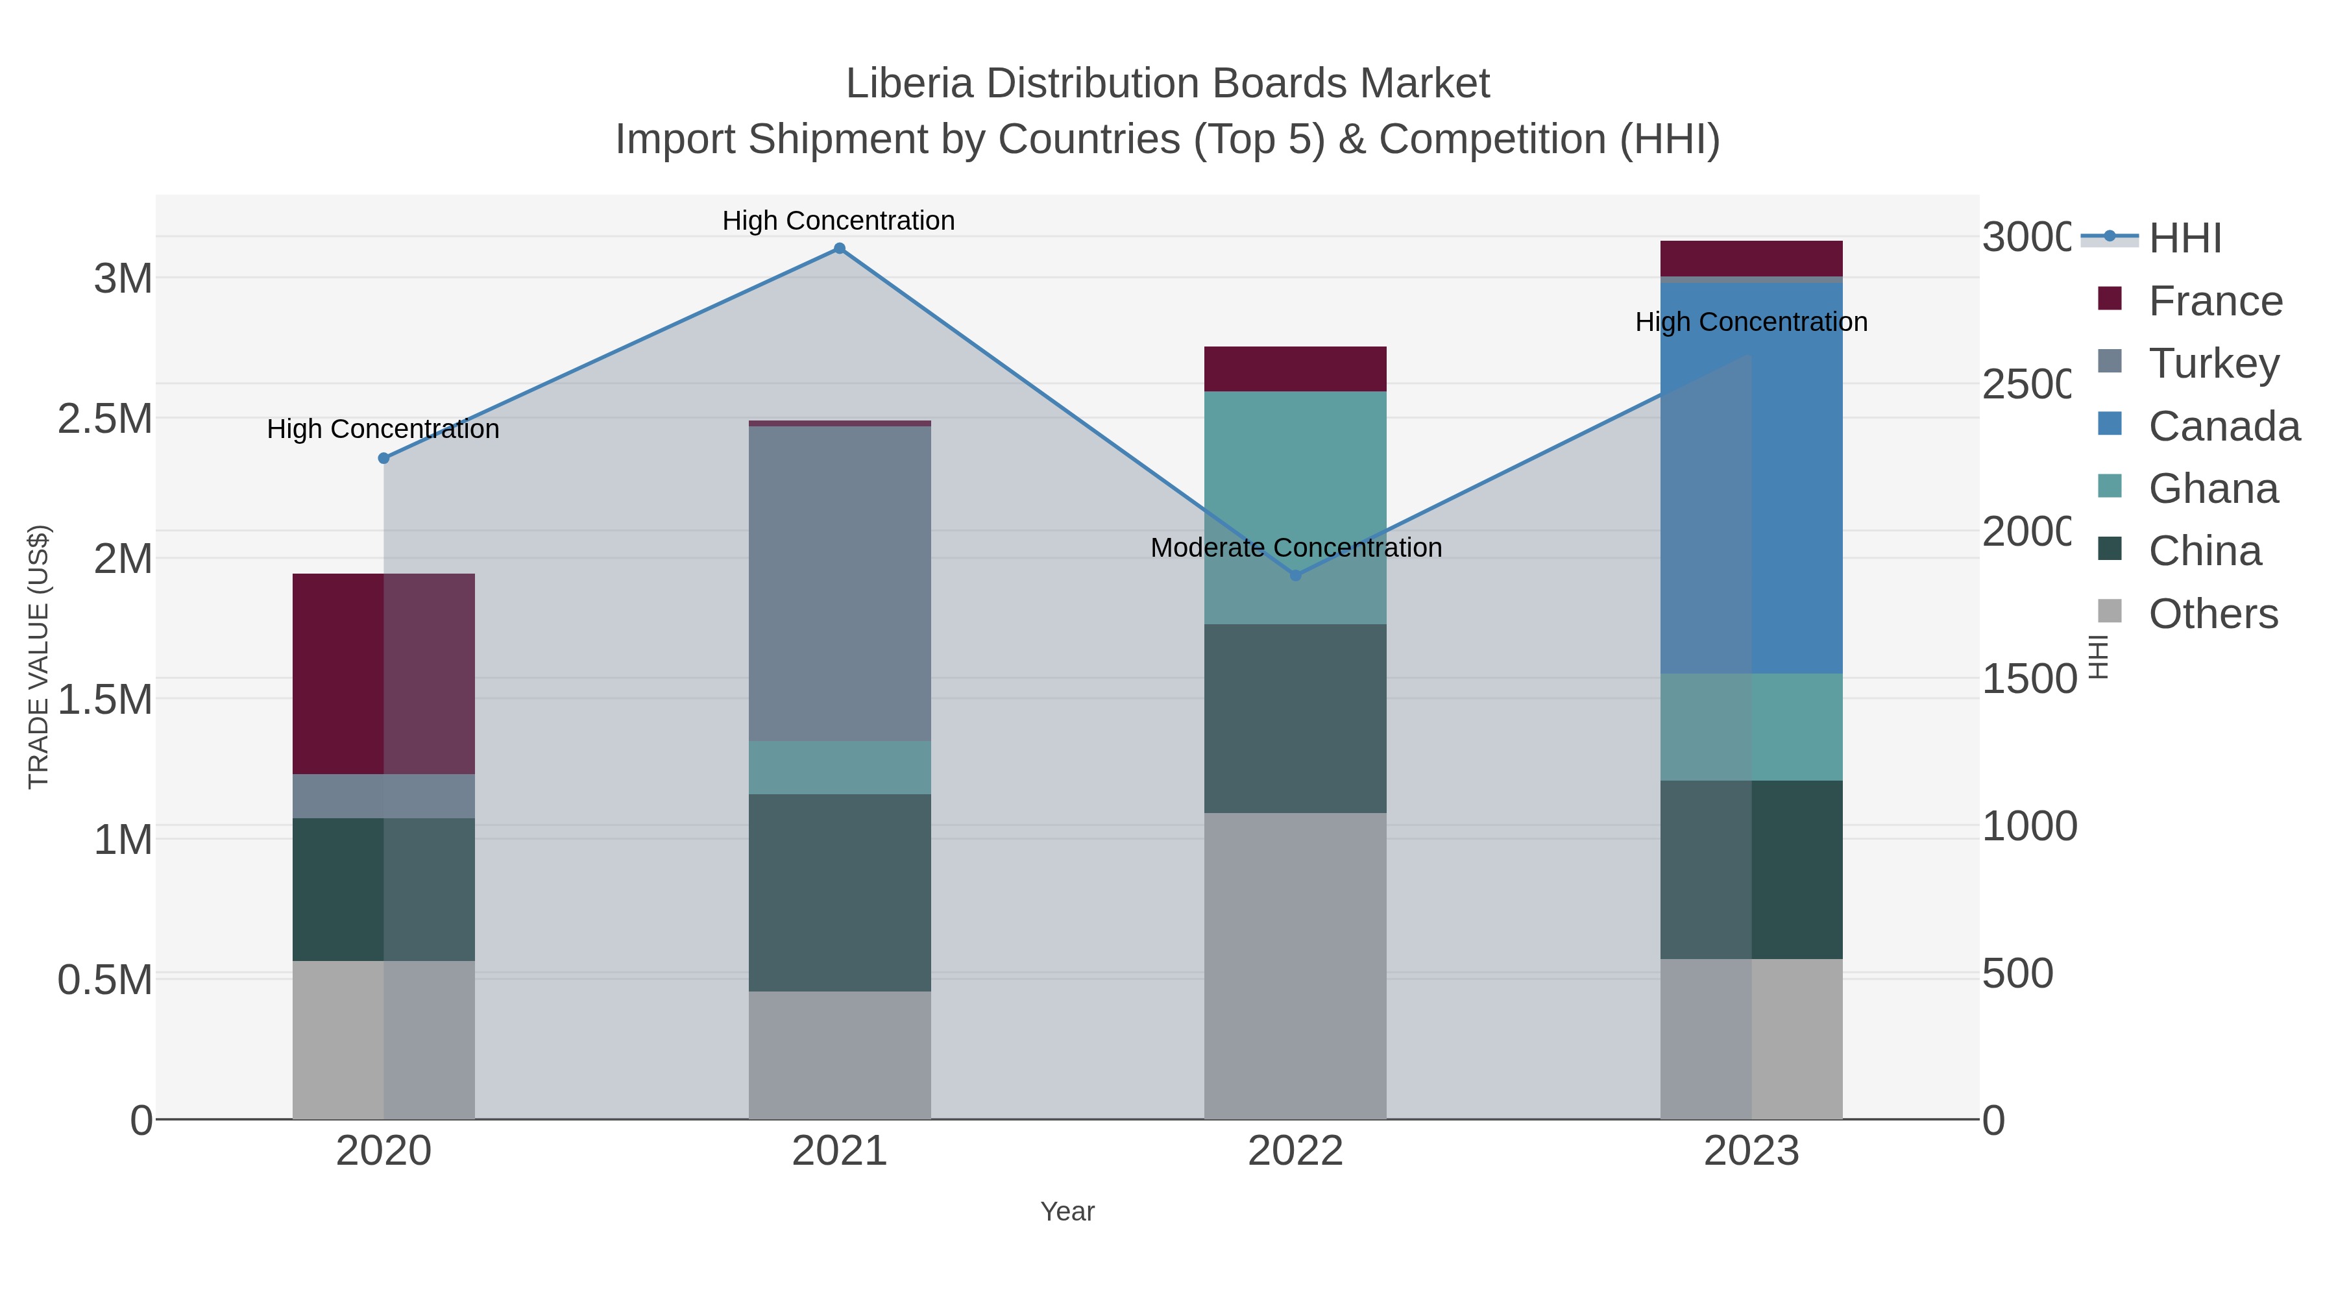Click the 1M y-axis tick label
The height and width of the screenshot is (1314, 2336).
[x=123, y=840]
